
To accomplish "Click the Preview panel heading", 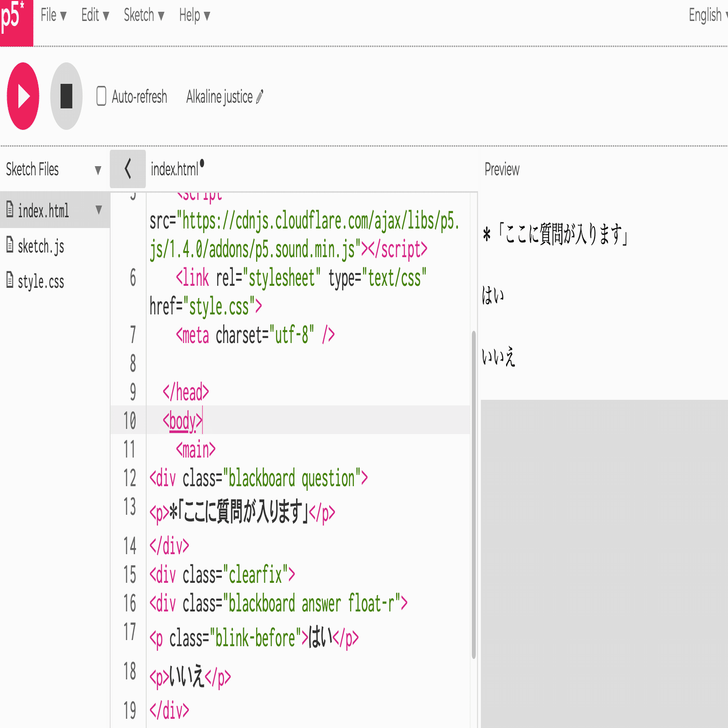I will pyautogui.click(x=502, y=170).
